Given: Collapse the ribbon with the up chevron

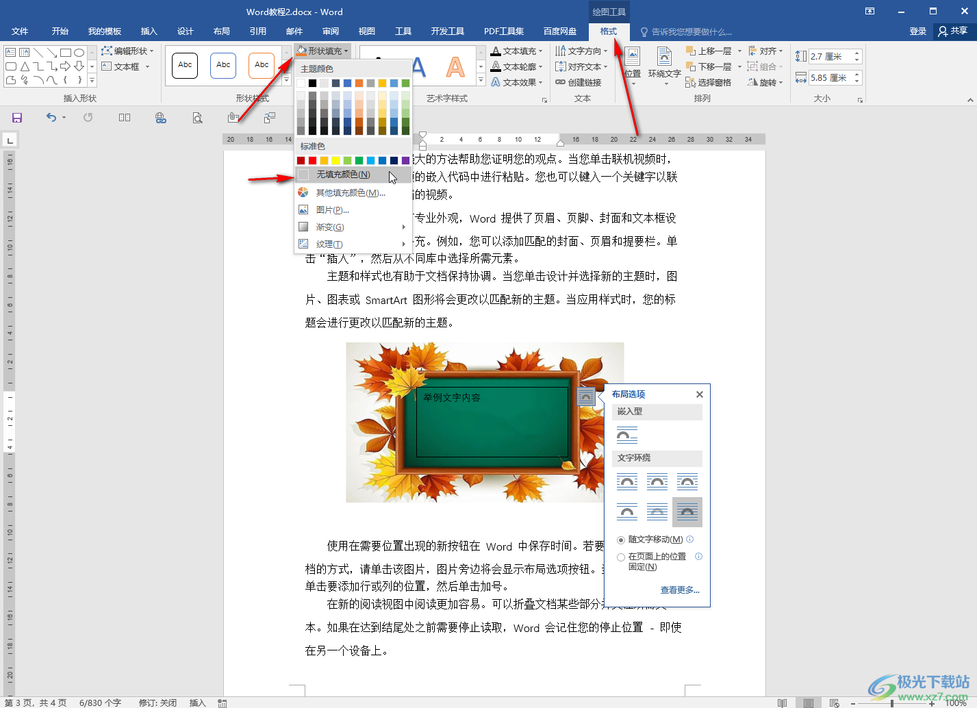Looking at the screenshot, I should pyautogui.click(x=969, y=100).
